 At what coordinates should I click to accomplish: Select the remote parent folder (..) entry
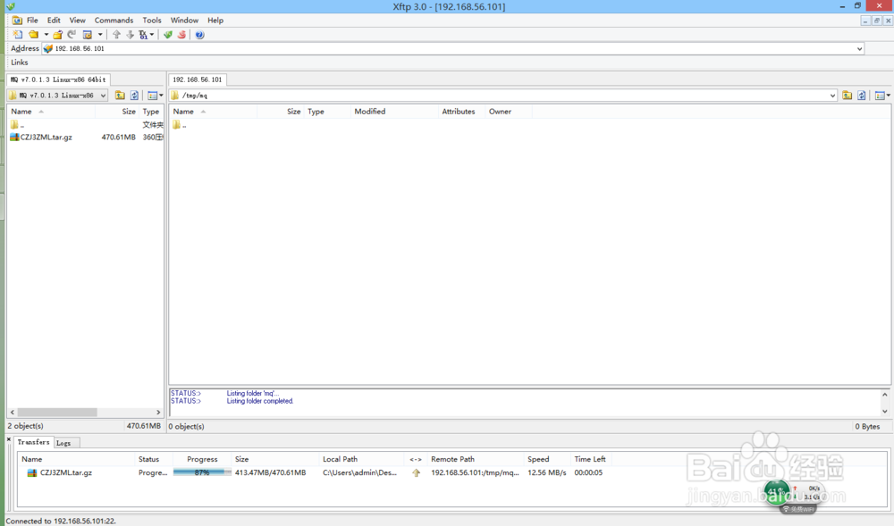click(x=180, y=125)
